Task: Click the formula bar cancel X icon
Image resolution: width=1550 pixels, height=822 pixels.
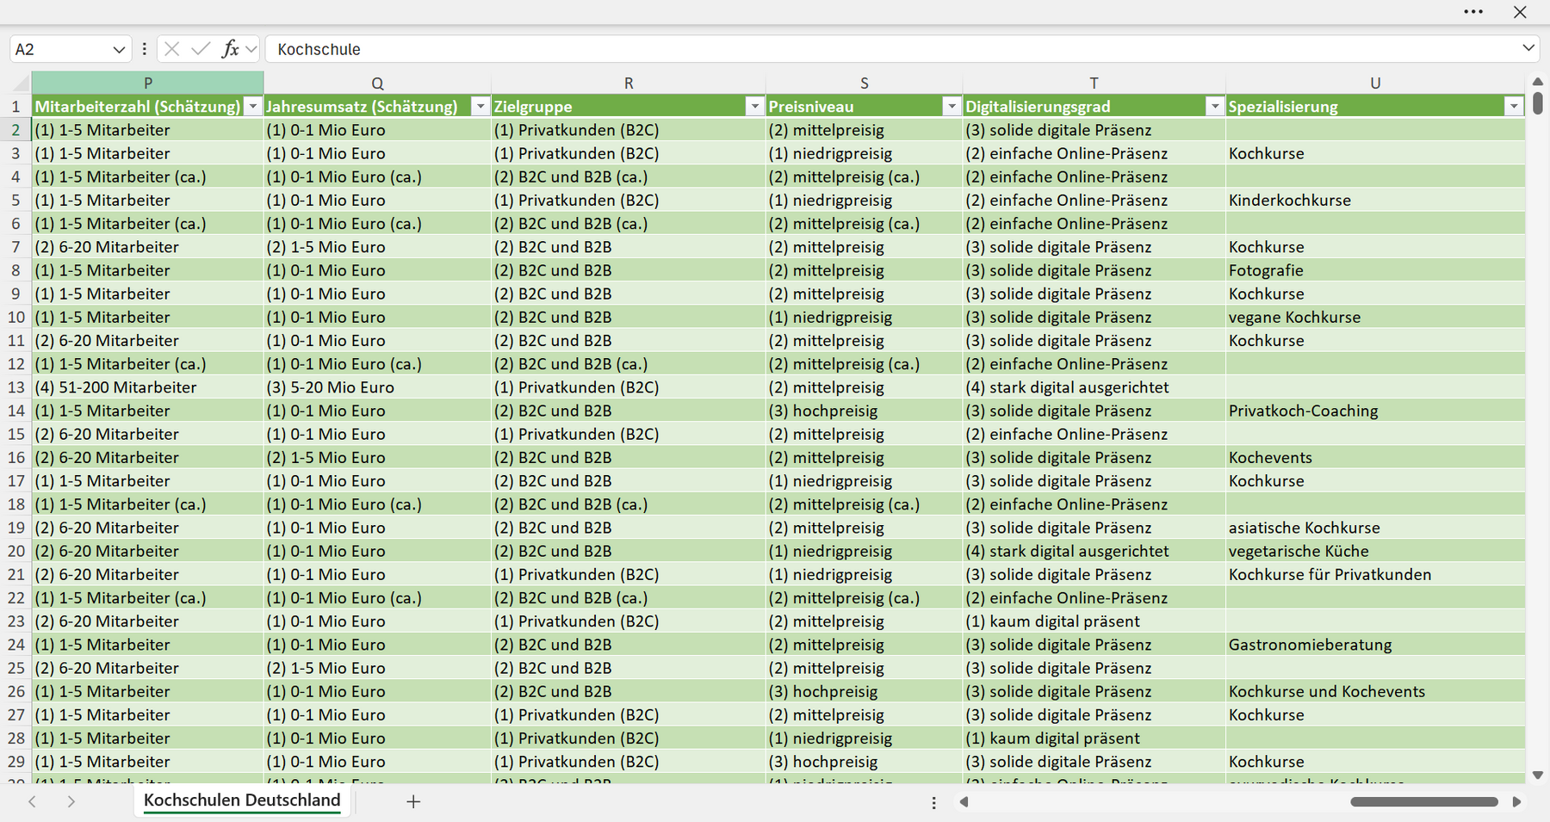Action: point(171,49)
